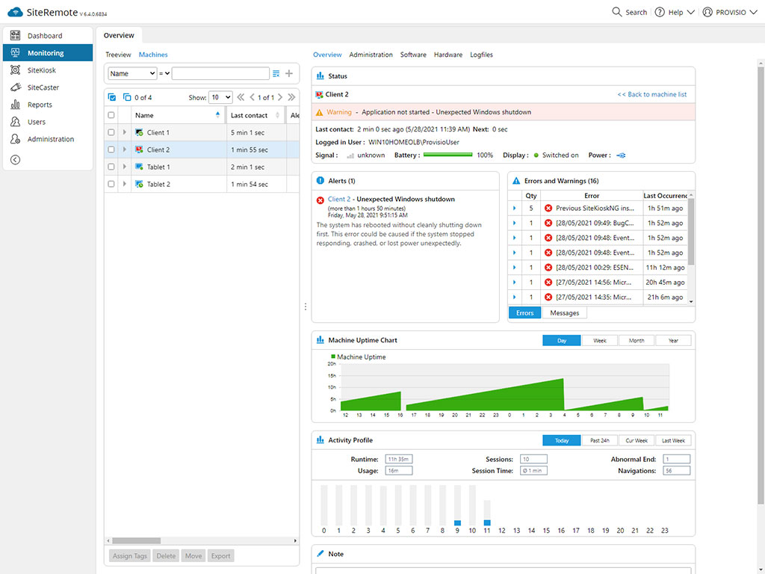Screen dimensions: 765x574
Task: Click the Administration sidebar icon
Action: coord(15,138)
